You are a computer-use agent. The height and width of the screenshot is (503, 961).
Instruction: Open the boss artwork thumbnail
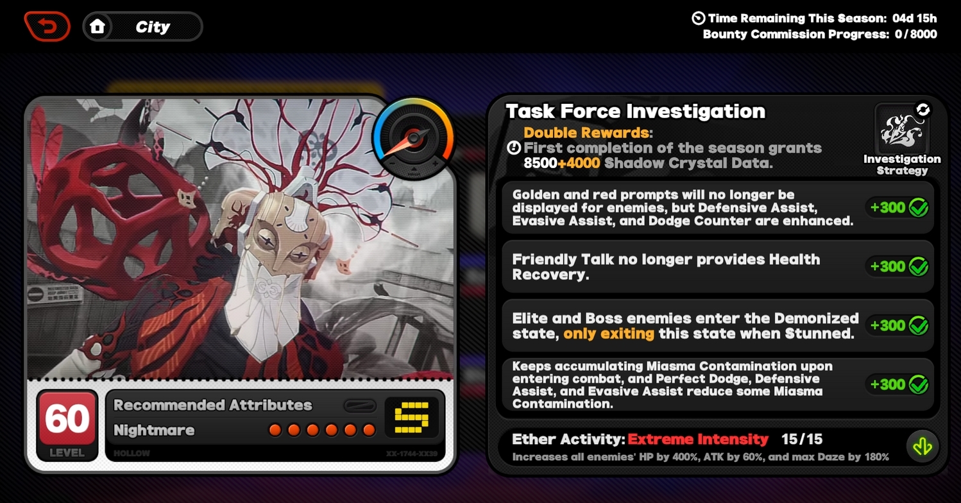[x=240, y=238]
